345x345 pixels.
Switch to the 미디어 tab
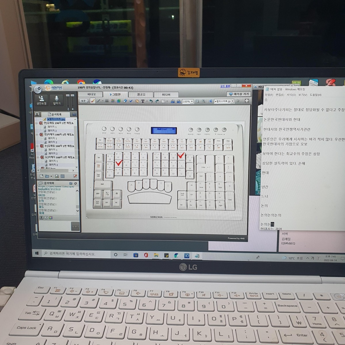click(166, 95)
